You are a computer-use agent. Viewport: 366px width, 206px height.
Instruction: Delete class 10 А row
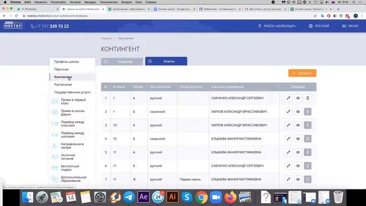(x=308, y=125)
